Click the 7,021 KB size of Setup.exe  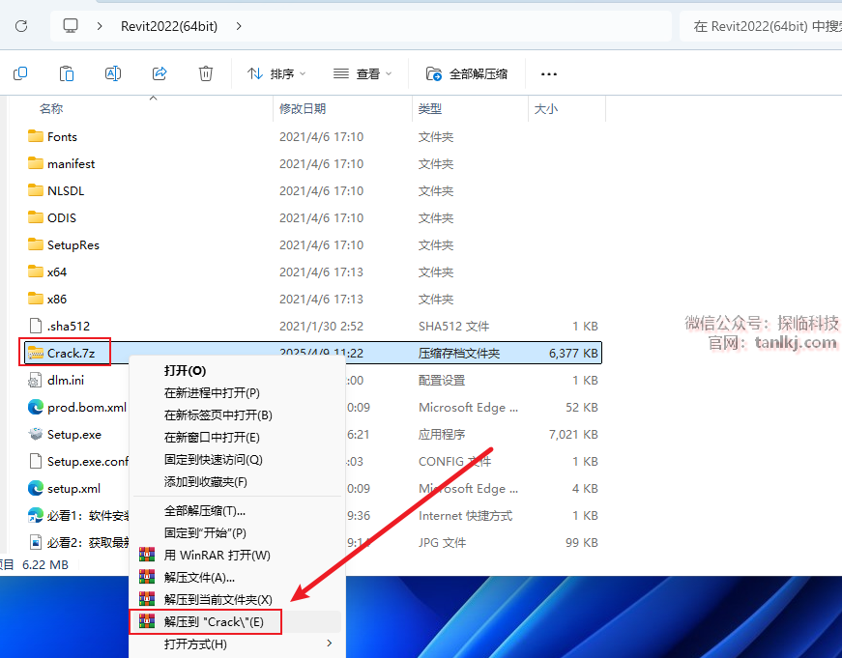coord(573,434)
